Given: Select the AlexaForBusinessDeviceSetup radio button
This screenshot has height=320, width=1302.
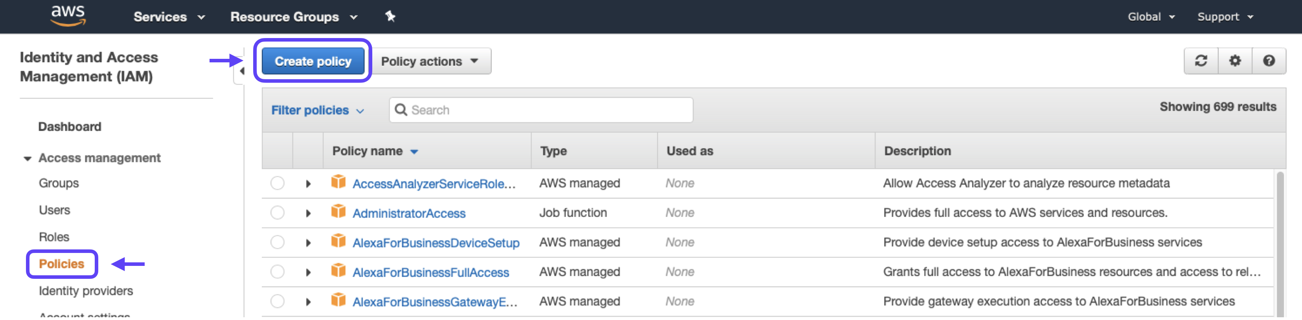Looking at the screenshot, I should click(278, 242).
